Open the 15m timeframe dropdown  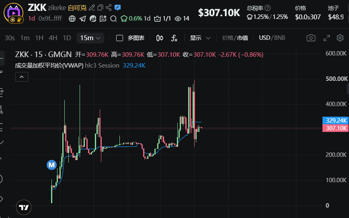pyautogui.click(x=90, y=38)
